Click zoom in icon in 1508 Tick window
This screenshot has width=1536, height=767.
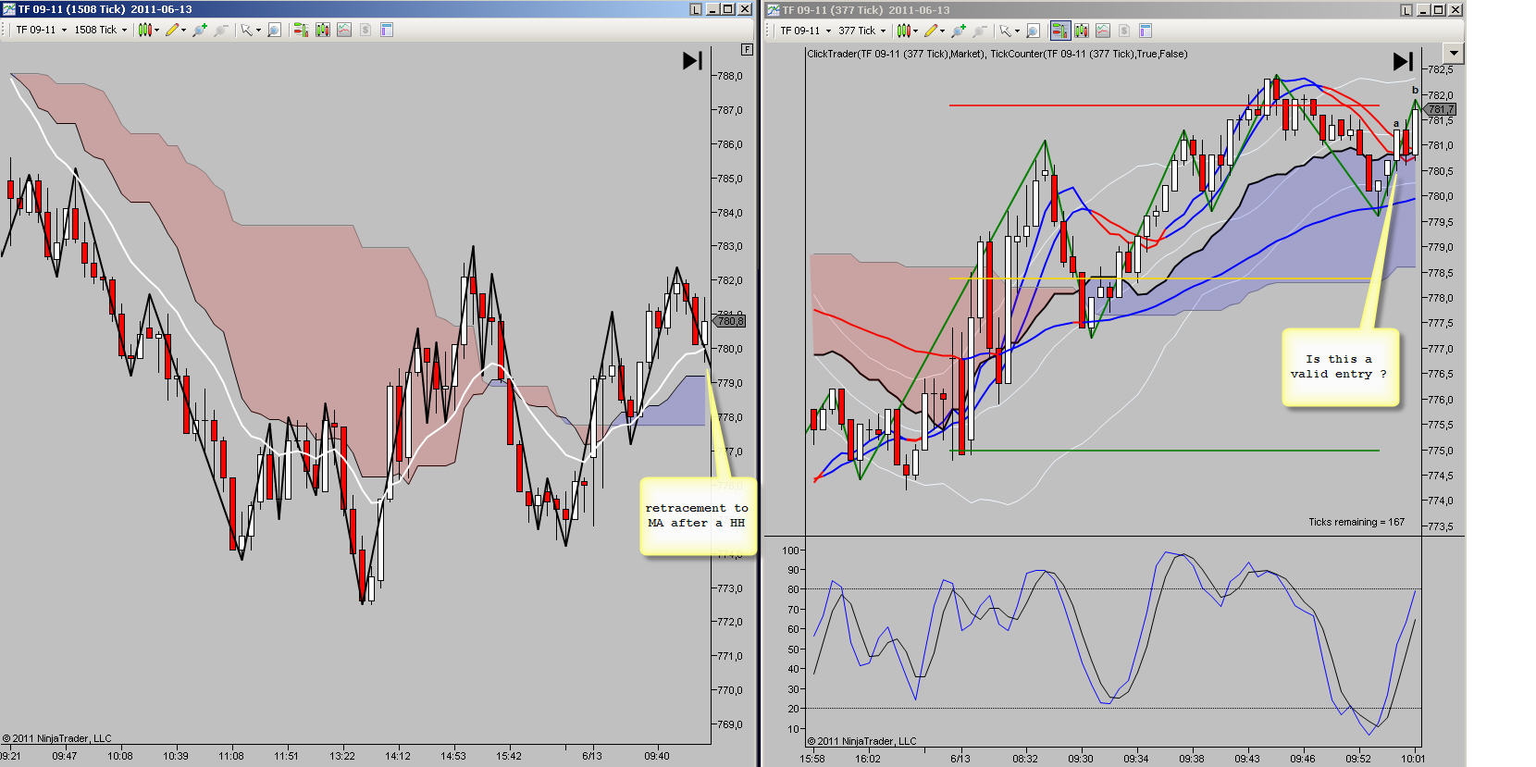[x=199, y=30]
